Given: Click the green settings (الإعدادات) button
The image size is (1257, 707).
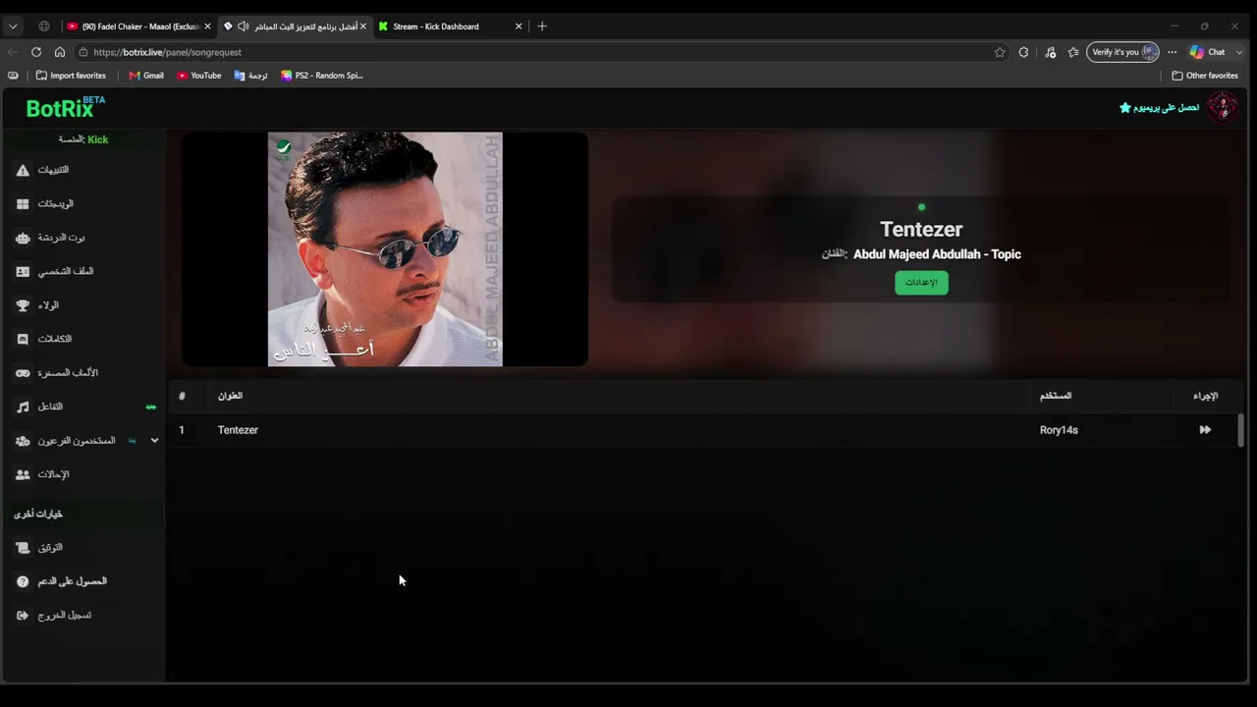Looking at the screenshot, I should click(921, 283).
